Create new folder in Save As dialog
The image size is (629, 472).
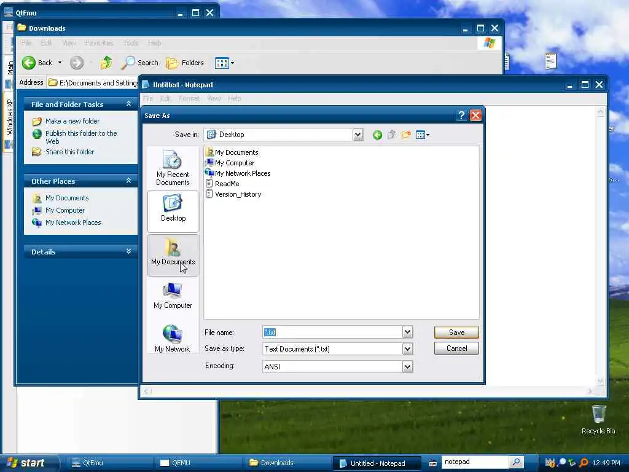tap(406, 135)
